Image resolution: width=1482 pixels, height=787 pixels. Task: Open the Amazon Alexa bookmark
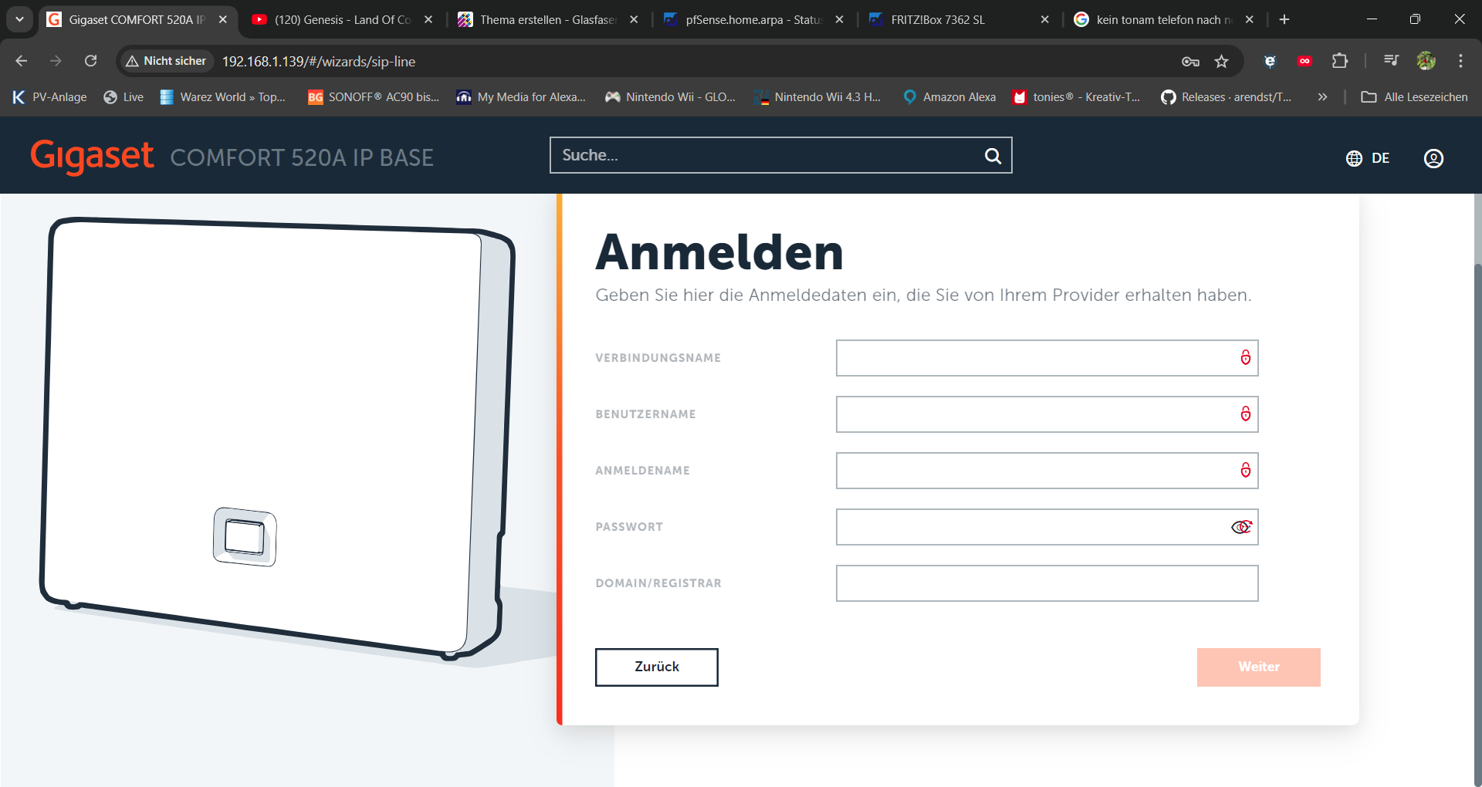pos(949,96)
